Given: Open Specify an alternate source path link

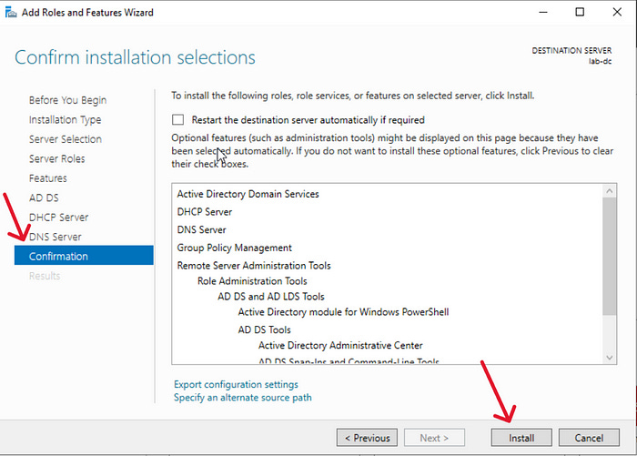Looking at the screenshot, I should [x=243, y=397].
